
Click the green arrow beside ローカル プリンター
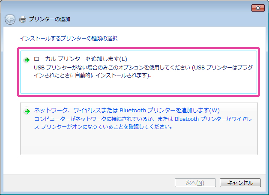click(x=27, y=60)
